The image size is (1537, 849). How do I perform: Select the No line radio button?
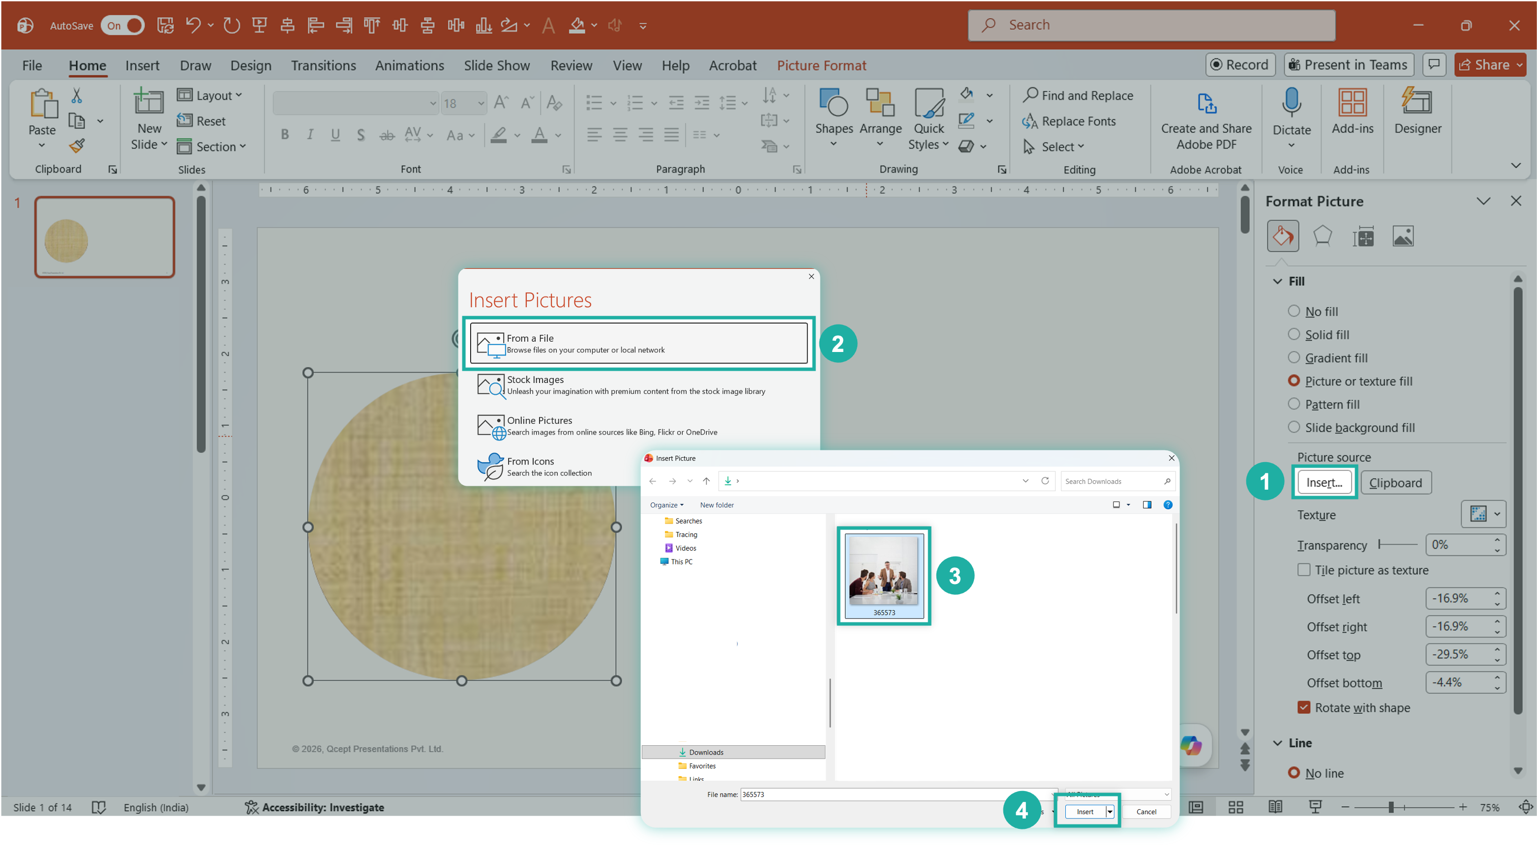coord(1294,773)
